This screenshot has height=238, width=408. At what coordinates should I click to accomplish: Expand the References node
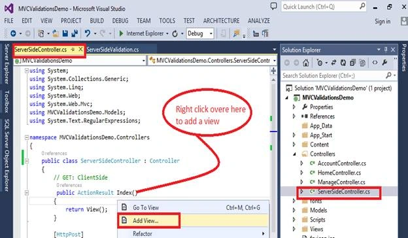click(x=294, y=116)
